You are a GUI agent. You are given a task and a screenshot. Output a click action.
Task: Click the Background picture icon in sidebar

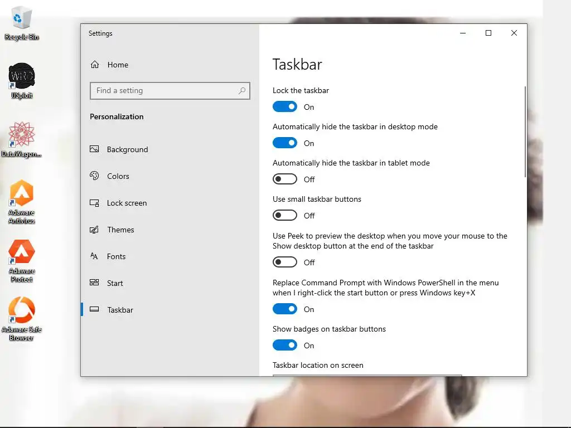[94, 149]
